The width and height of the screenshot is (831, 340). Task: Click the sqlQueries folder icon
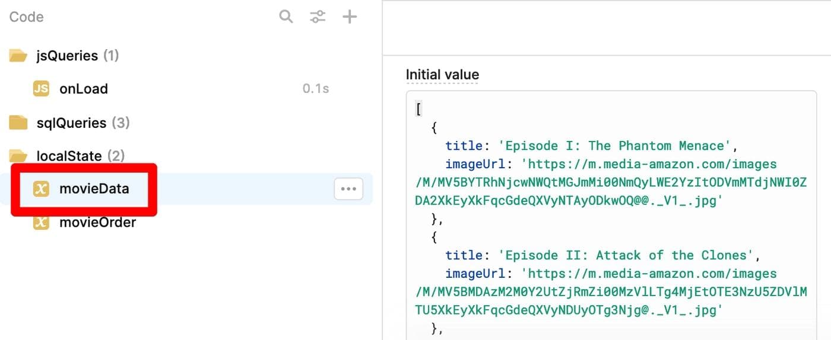pos(18,123)
